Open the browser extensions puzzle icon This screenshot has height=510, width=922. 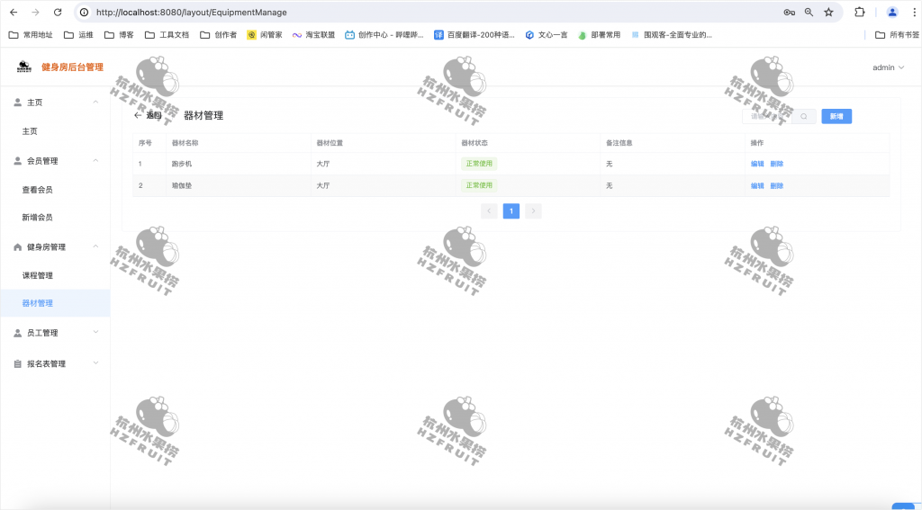(860, 13)
